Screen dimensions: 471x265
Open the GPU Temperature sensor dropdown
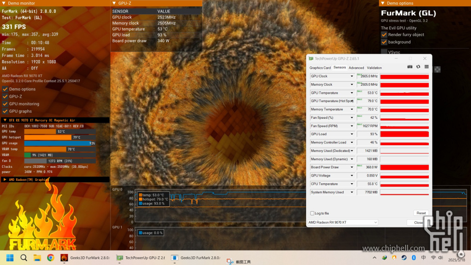pos(352,93)
